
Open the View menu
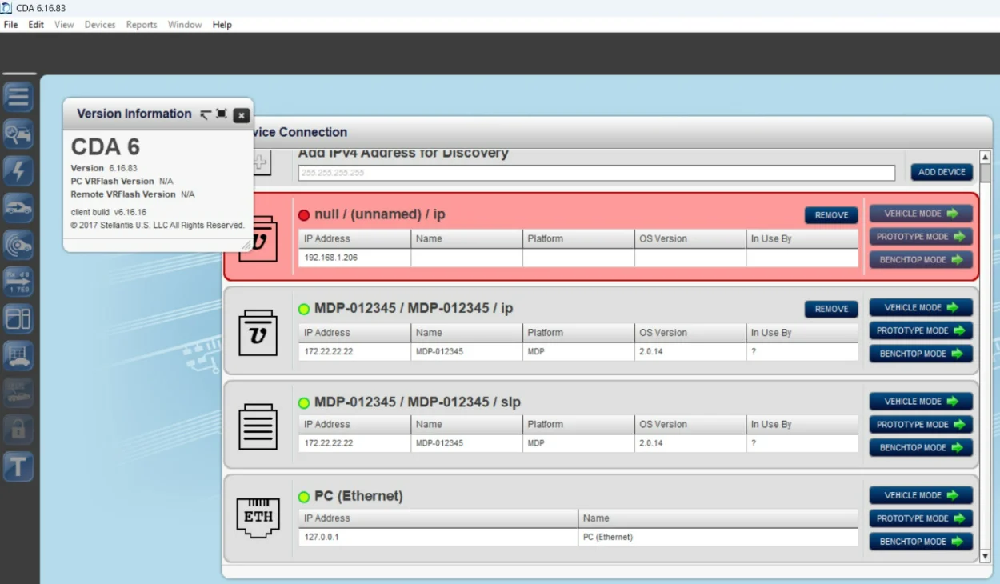tap(64, 25)
